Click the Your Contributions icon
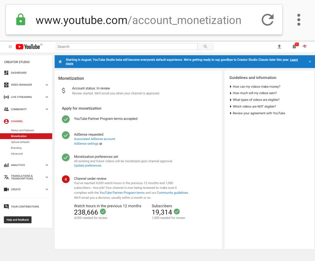Screen dimensions: 315x261 [6, 206]
